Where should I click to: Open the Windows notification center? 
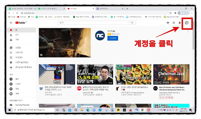pyautogui.click(x=191, y=110)
